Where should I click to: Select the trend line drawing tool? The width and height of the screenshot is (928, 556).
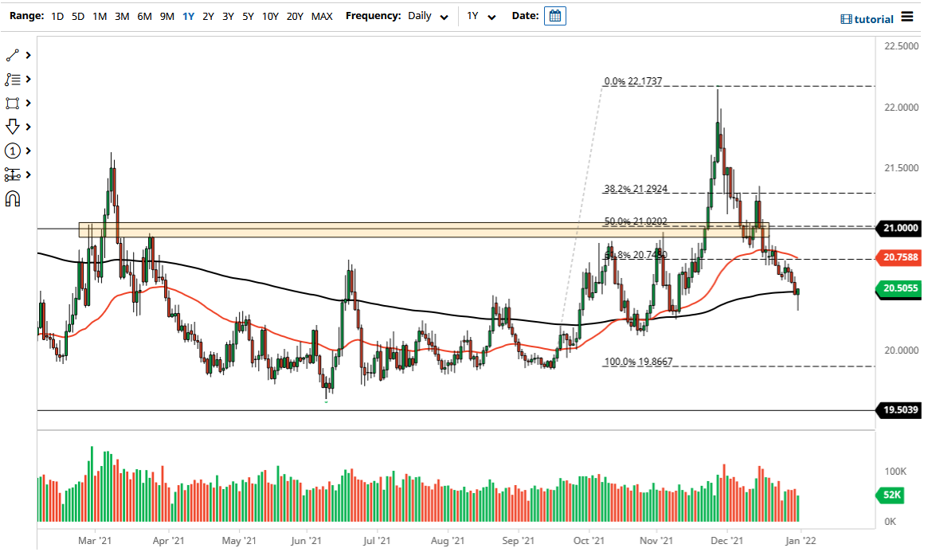coord(13,54)
